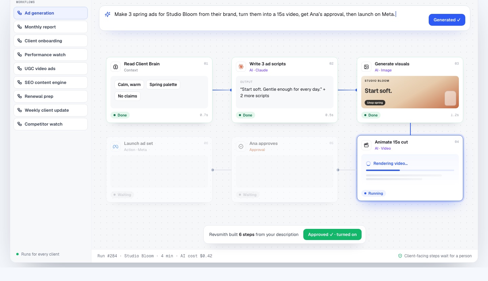Click the Approved turned on button
The height and width of the screenshot is (281, 488).
pos(332,234)
